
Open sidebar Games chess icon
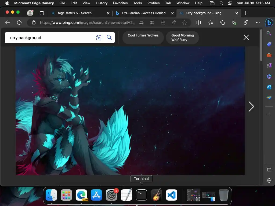(x=269, y=65)
